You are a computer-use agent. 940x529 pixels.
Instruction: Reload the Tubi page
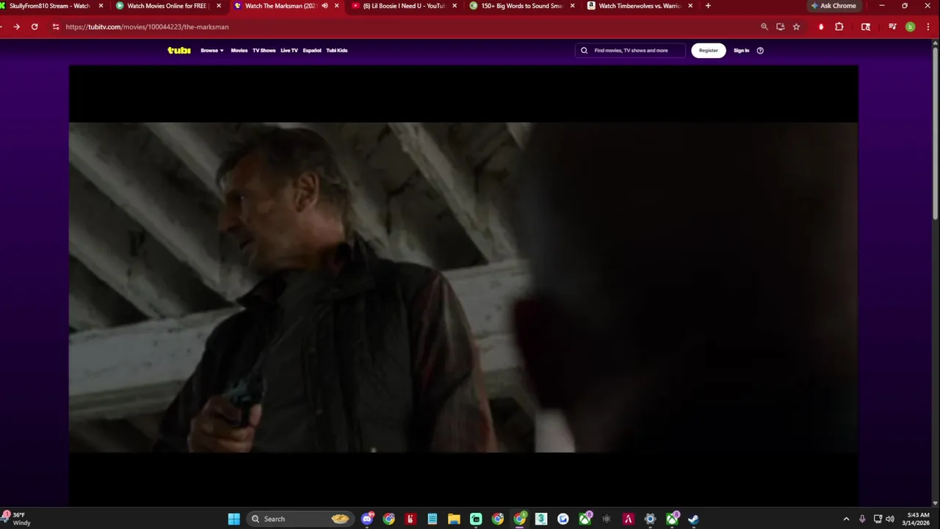coord(35,26)
